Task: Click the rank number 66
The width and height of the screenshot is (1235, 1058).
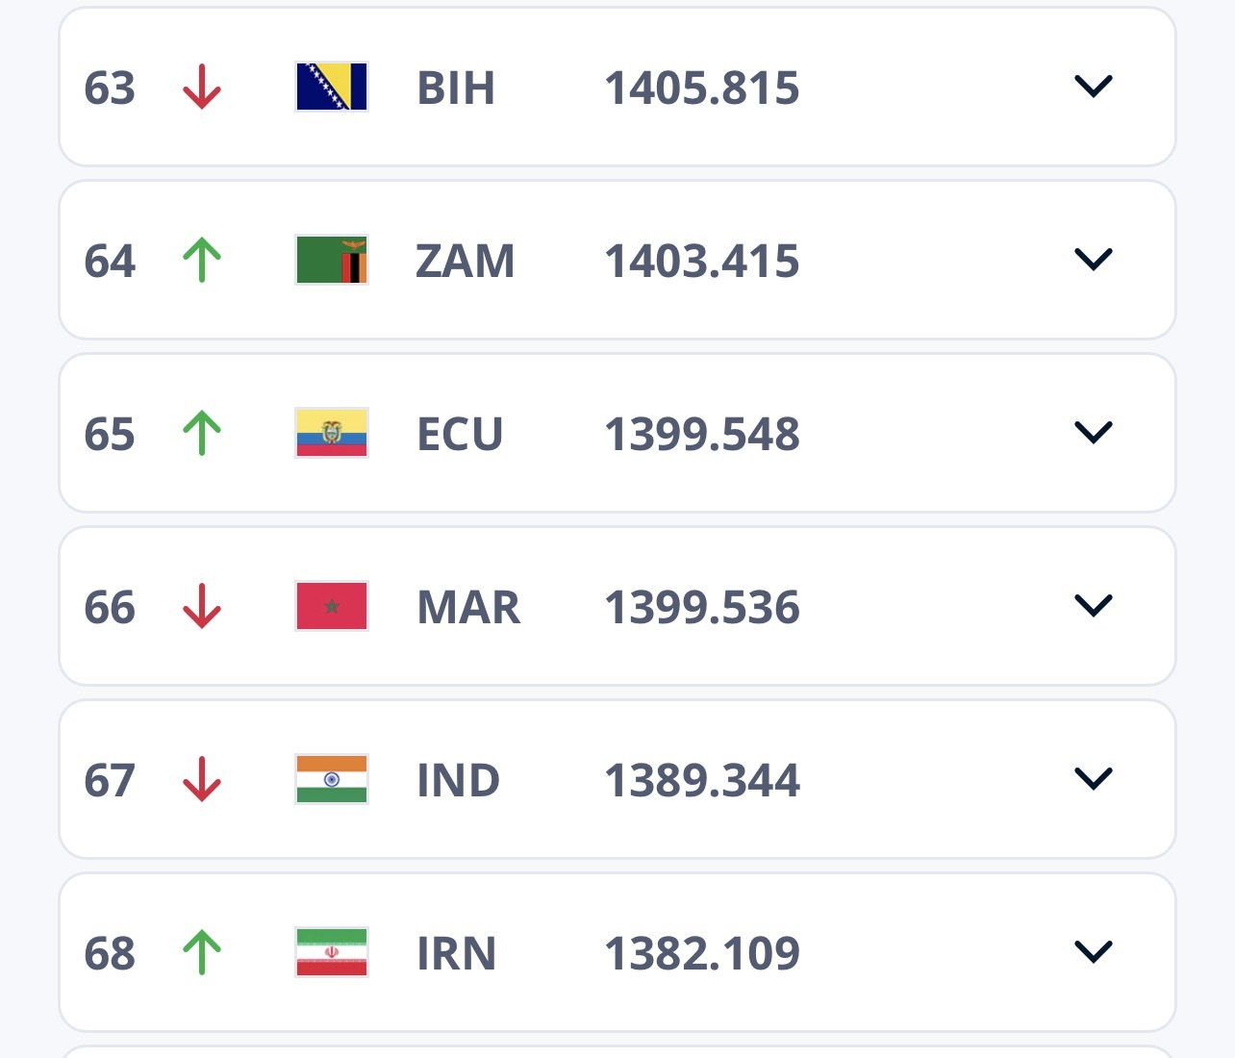Action: [x=110, y=608]
